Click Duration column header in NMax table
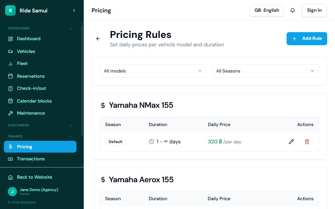Viewport: 335px width, 209px height. tap(158, 124)
